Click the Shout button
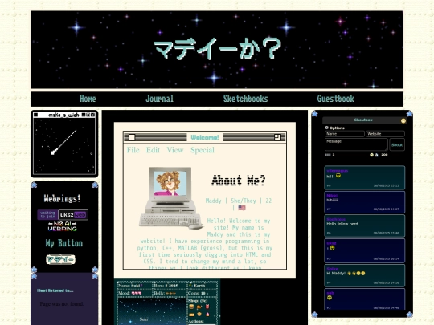 pyautogui.click(x=397, y=144)
